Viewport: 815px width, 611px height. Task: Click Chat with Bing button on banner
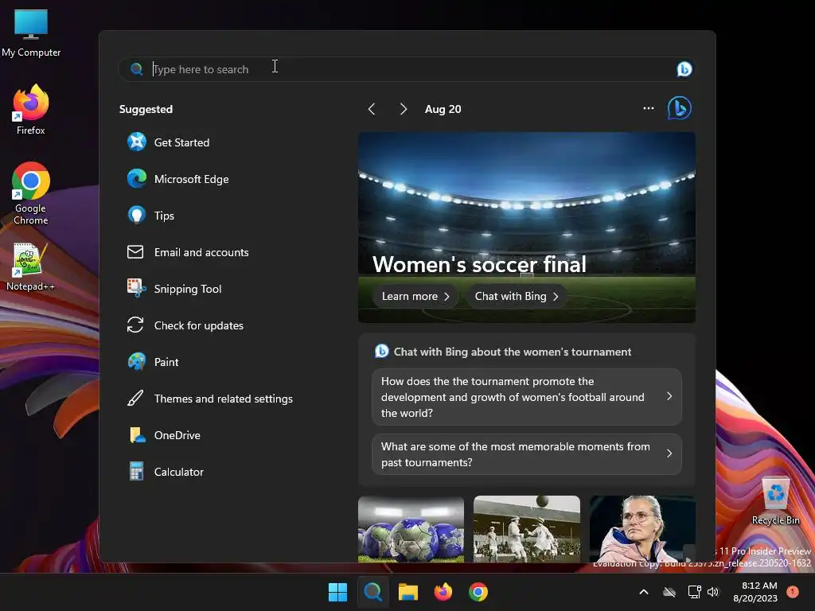tap(516, 296)
